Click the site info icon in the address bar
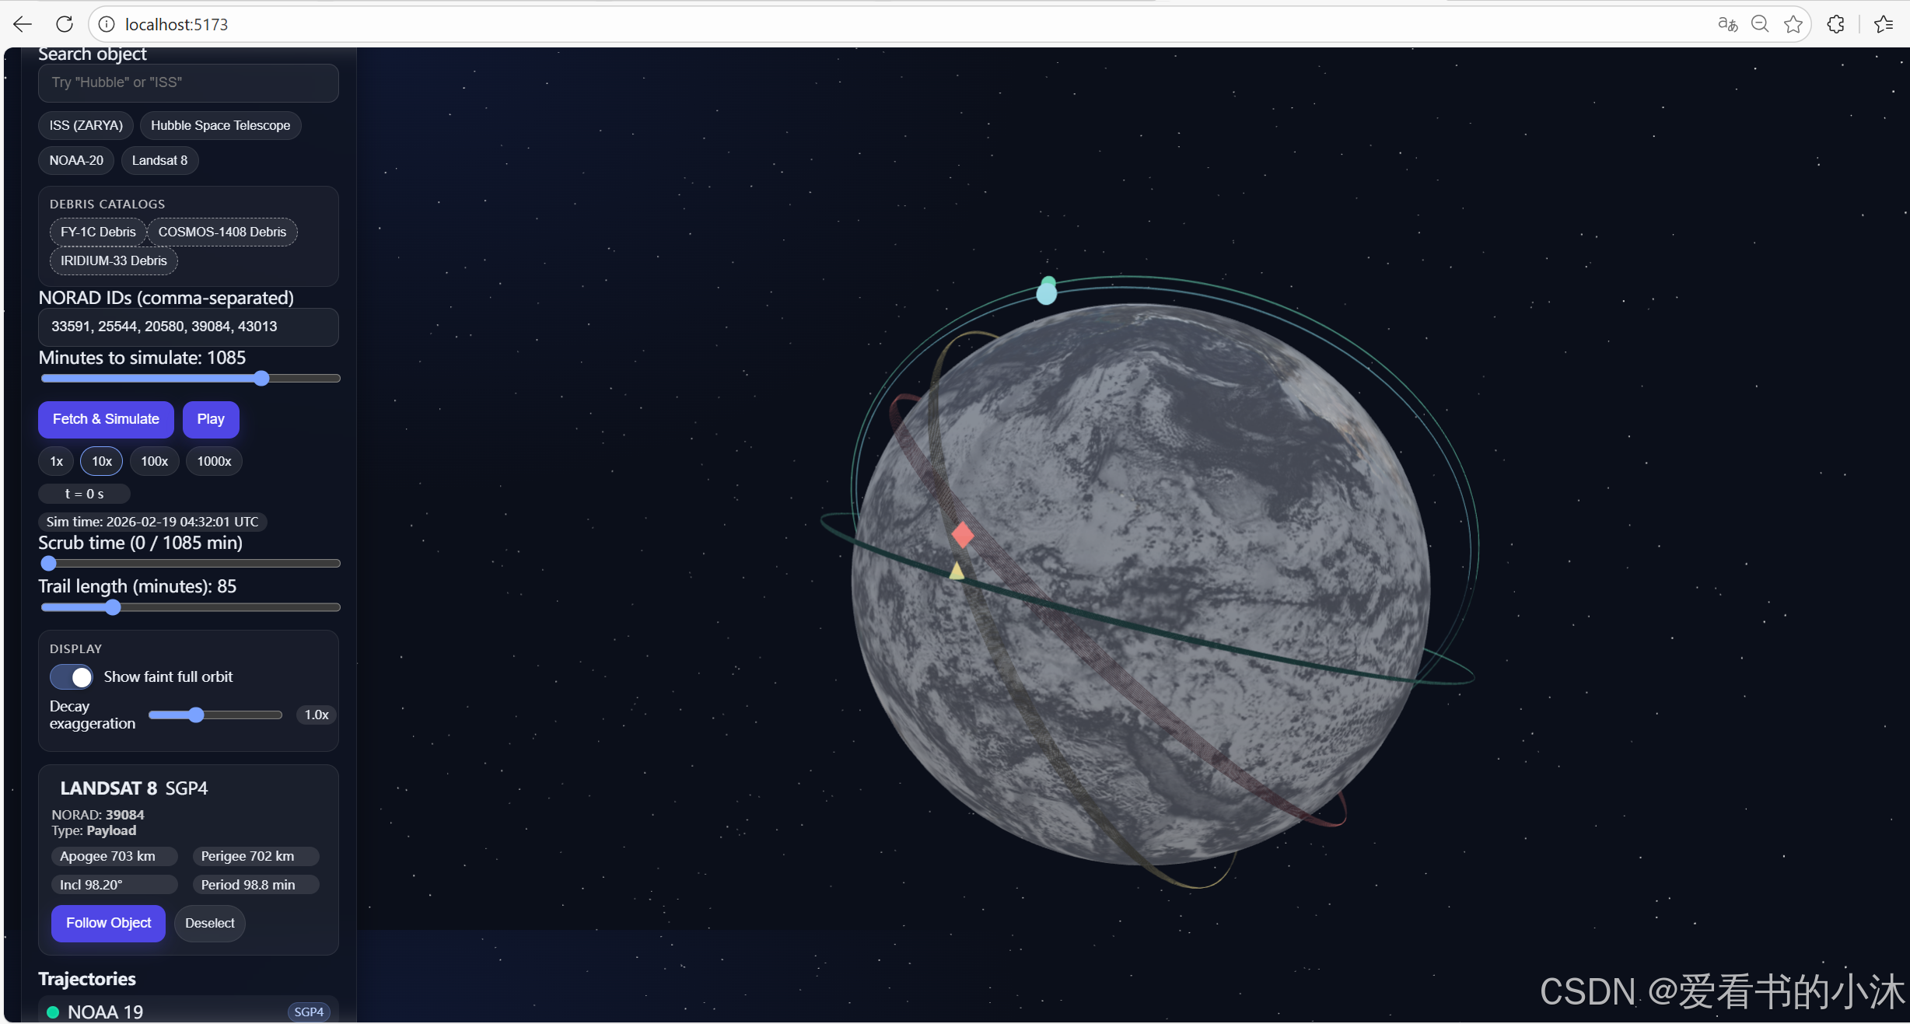This screenshot has height=1024, width=1910. [x=107, y=24]
